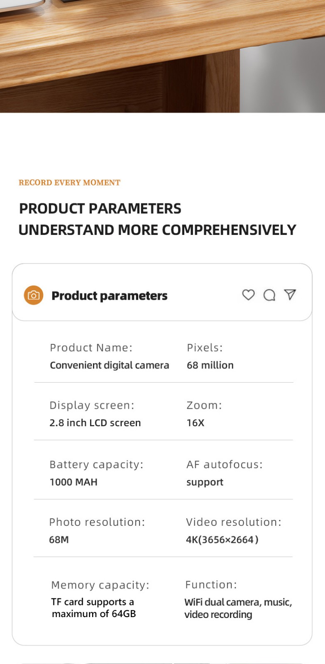Viewport: 325px width, 664px height.
Task: Click the orange camera icon
Action: coord(34,295)
